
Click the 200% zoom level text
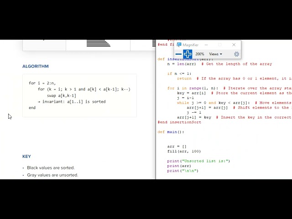pyautogui.click(x=200, y=54)
